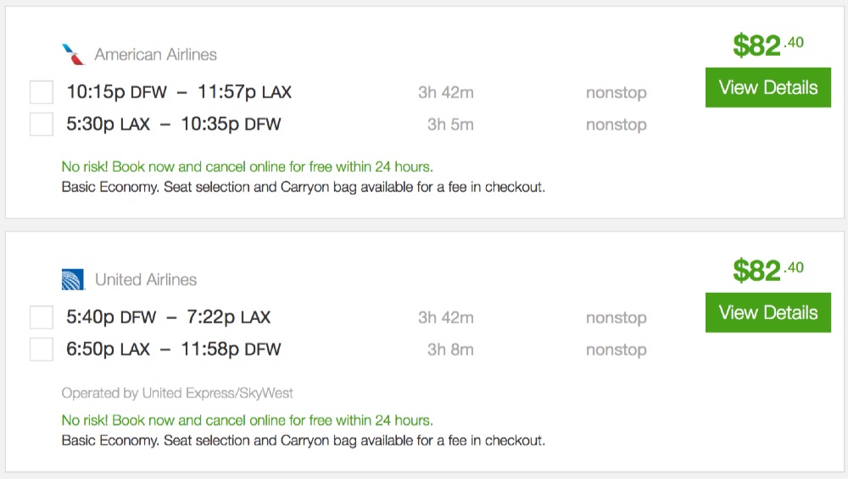The height and width of the screenshot is (479, 848).
Task: Click the Operated by United Express/SkyWest note
Action: [177, 394]
